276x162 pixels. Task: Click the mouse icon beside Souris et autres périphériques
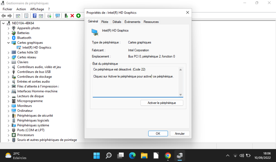click(14, 140)
